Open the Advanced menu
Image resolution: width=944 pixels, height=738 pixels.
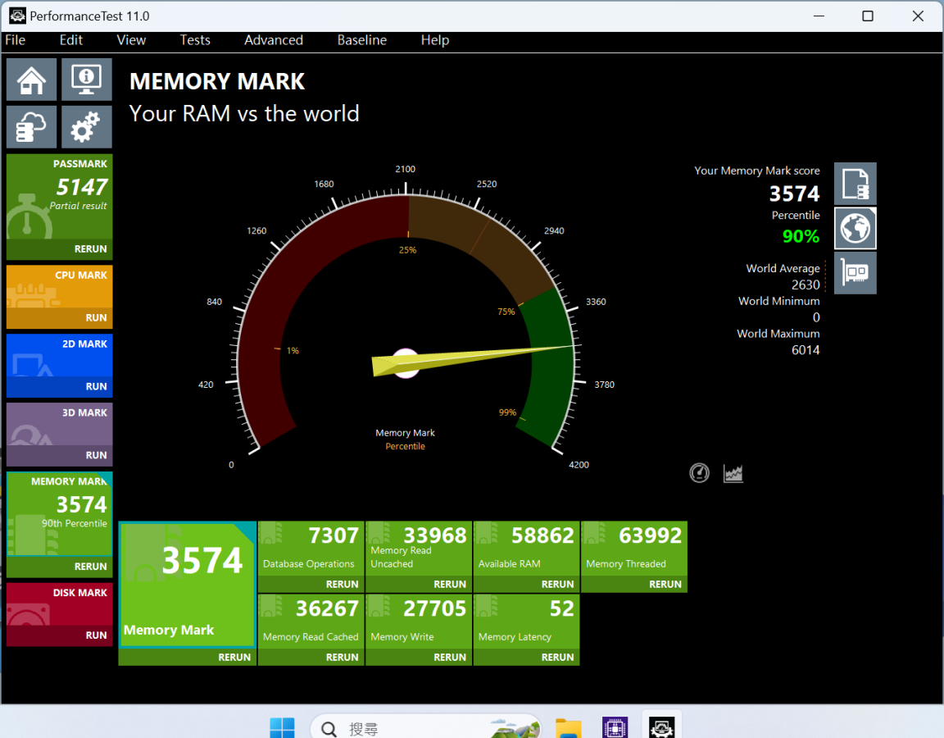274,40
